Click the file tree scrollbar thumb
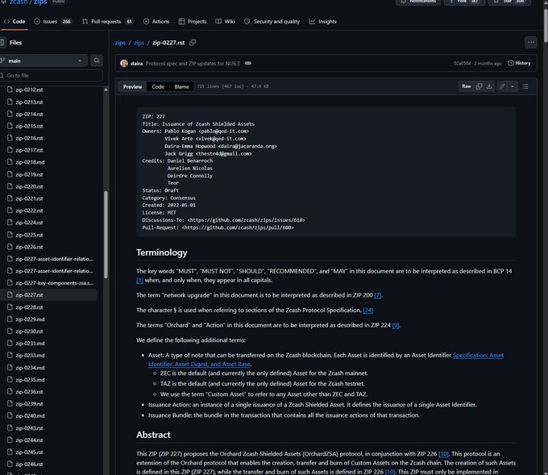548x475 pixels. click(106, 235)
